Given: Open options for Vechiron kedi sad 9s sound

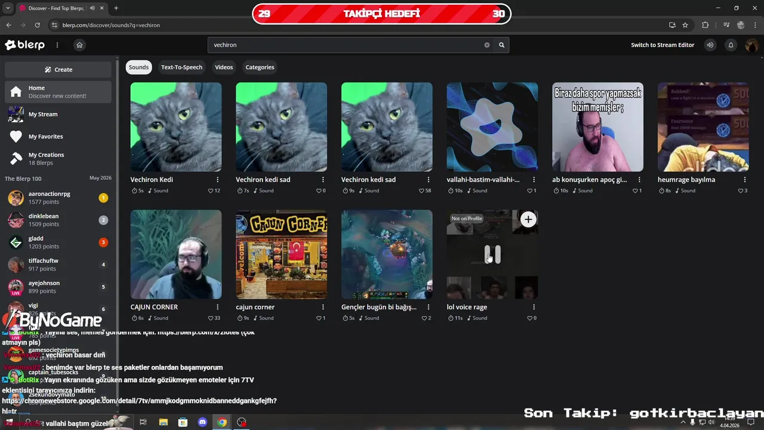Looking at the screenshot, I should [x=429, y=180].
